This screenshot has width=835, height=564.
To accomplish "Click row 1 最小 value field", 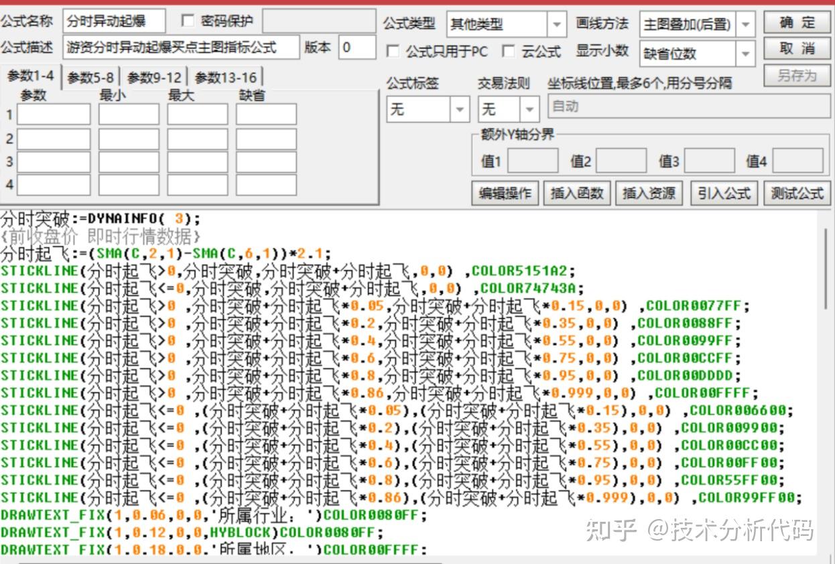I will [129, 115].
